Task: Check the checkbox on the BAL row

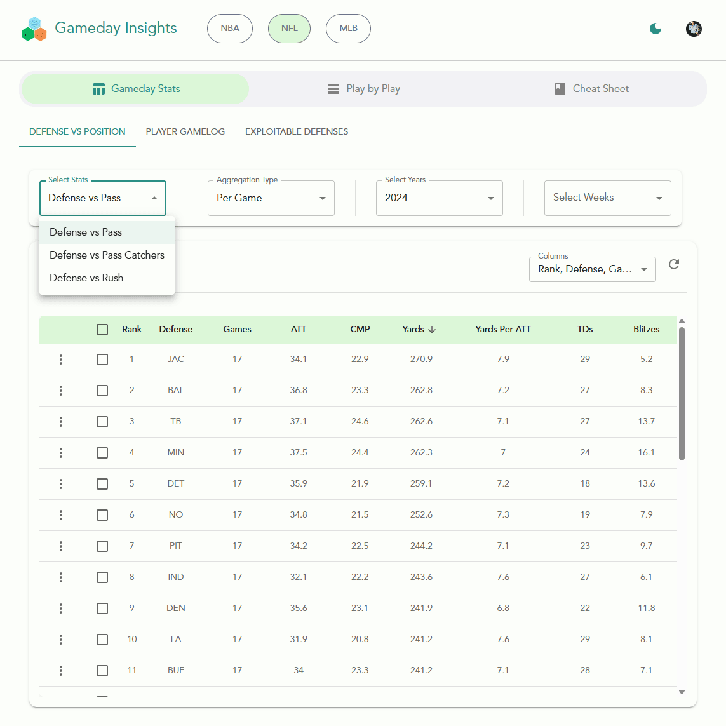Action: coord(102,390)
